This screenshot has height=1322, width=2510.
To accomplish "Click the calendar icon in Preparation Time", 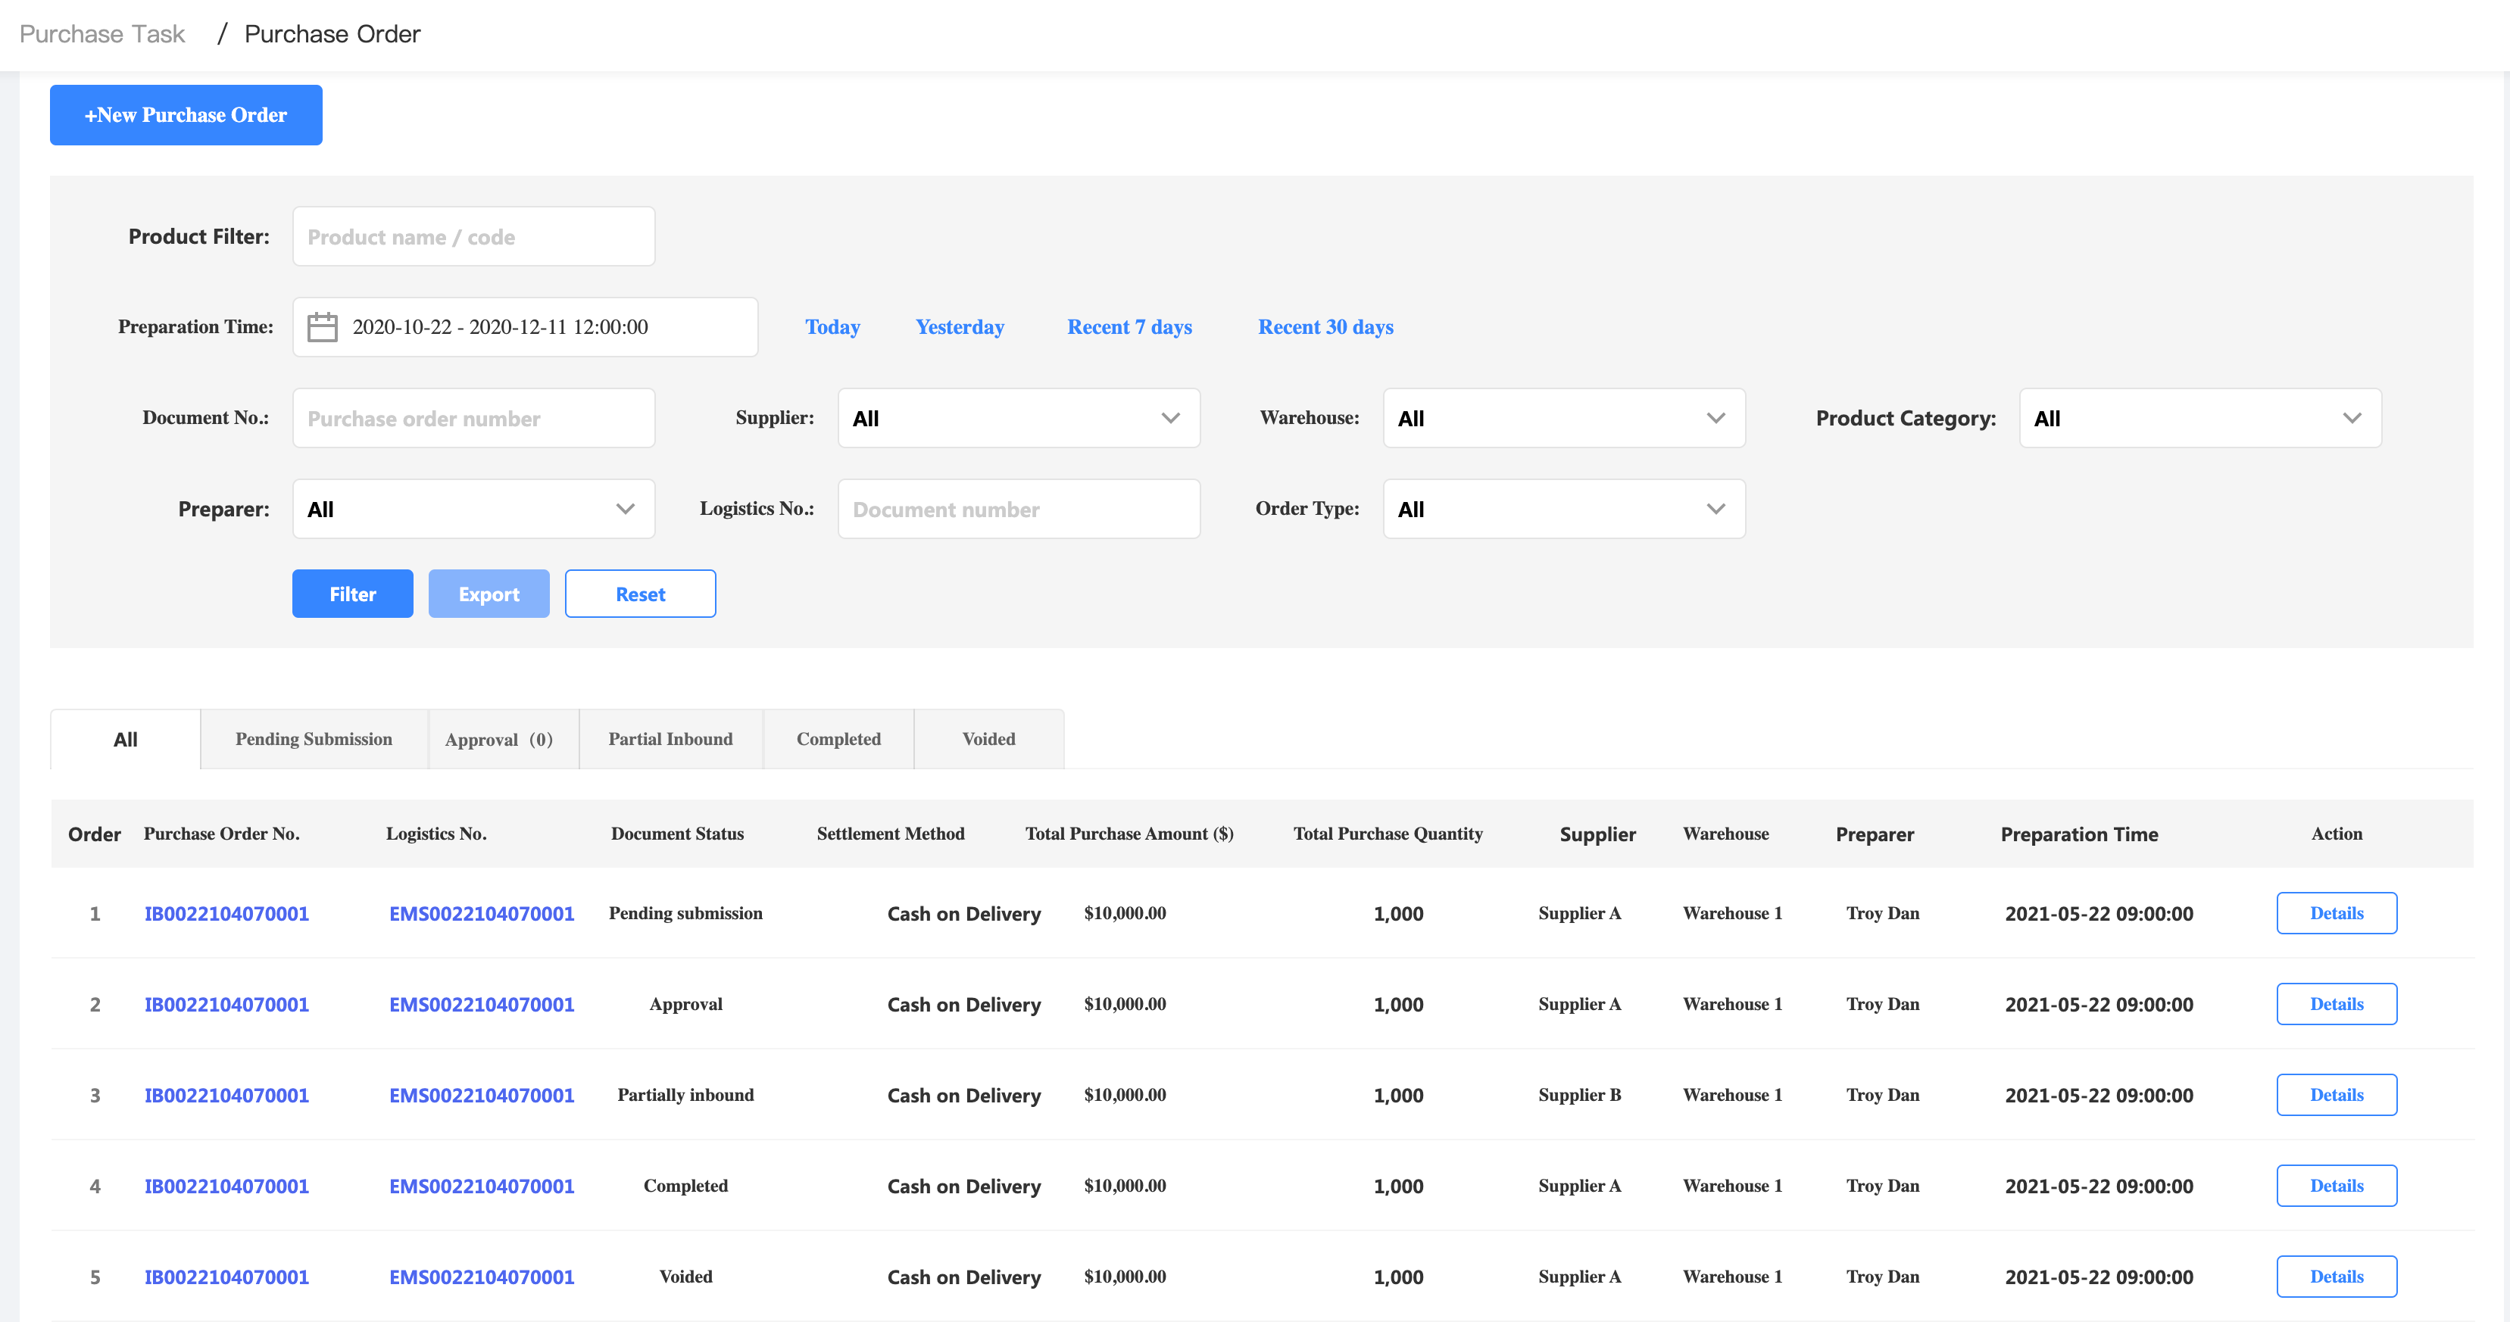I will [x=322, y=327].
